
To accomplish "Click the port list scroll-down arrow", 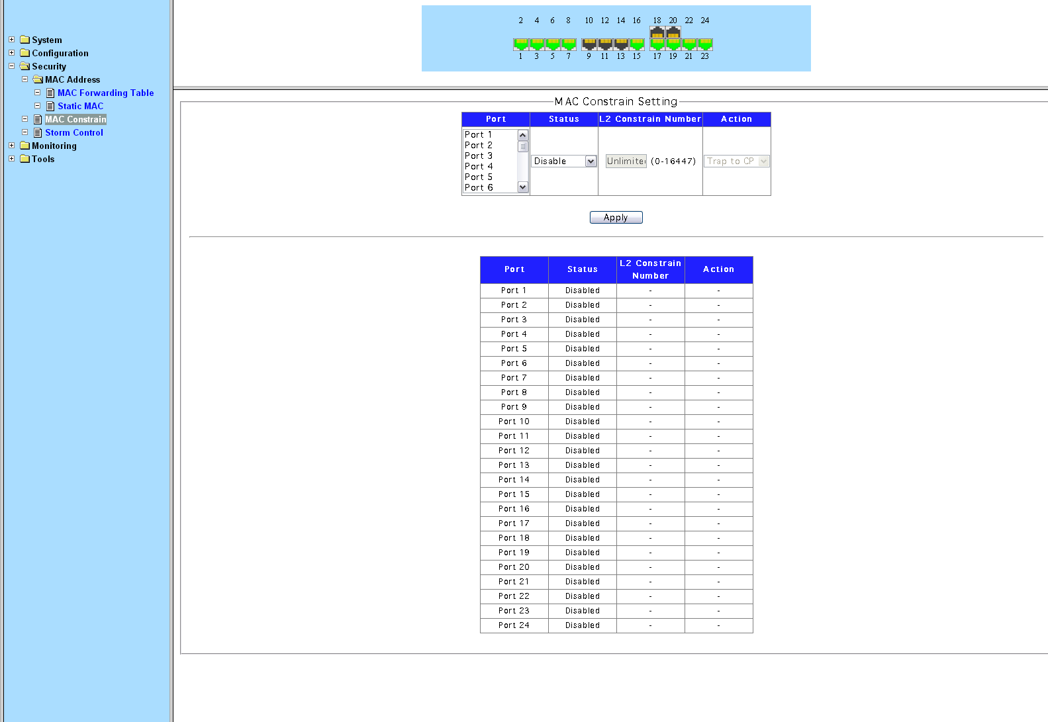I will click(x=522, y=187).
